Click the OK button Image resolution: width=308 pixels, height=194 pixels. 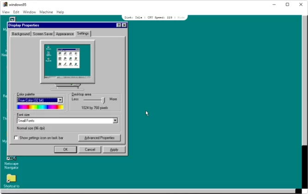click(66, 149)
